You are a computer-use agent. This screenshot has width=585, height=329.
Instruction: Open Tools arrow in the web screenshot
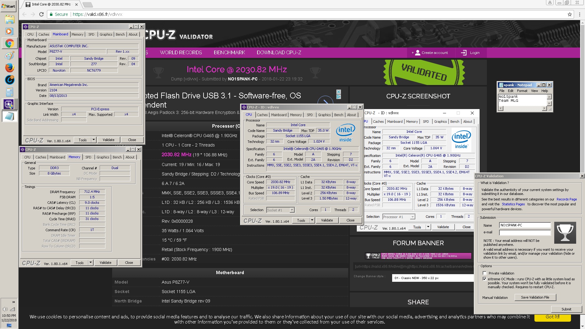click(428, 227)
